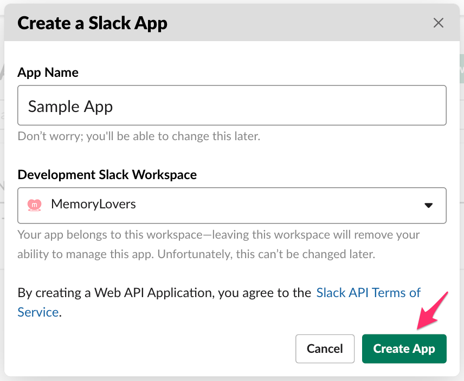Click the MemoryLovers workspace heart icon

34,205
